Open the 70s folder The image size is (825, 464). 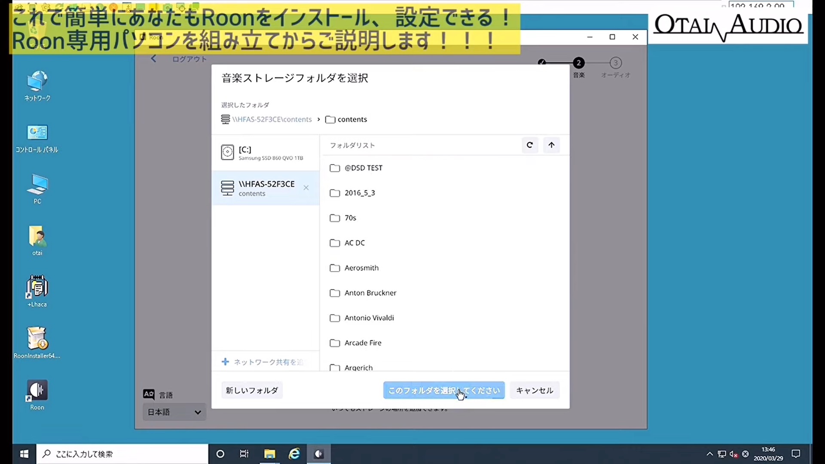[x=445, y=218]
